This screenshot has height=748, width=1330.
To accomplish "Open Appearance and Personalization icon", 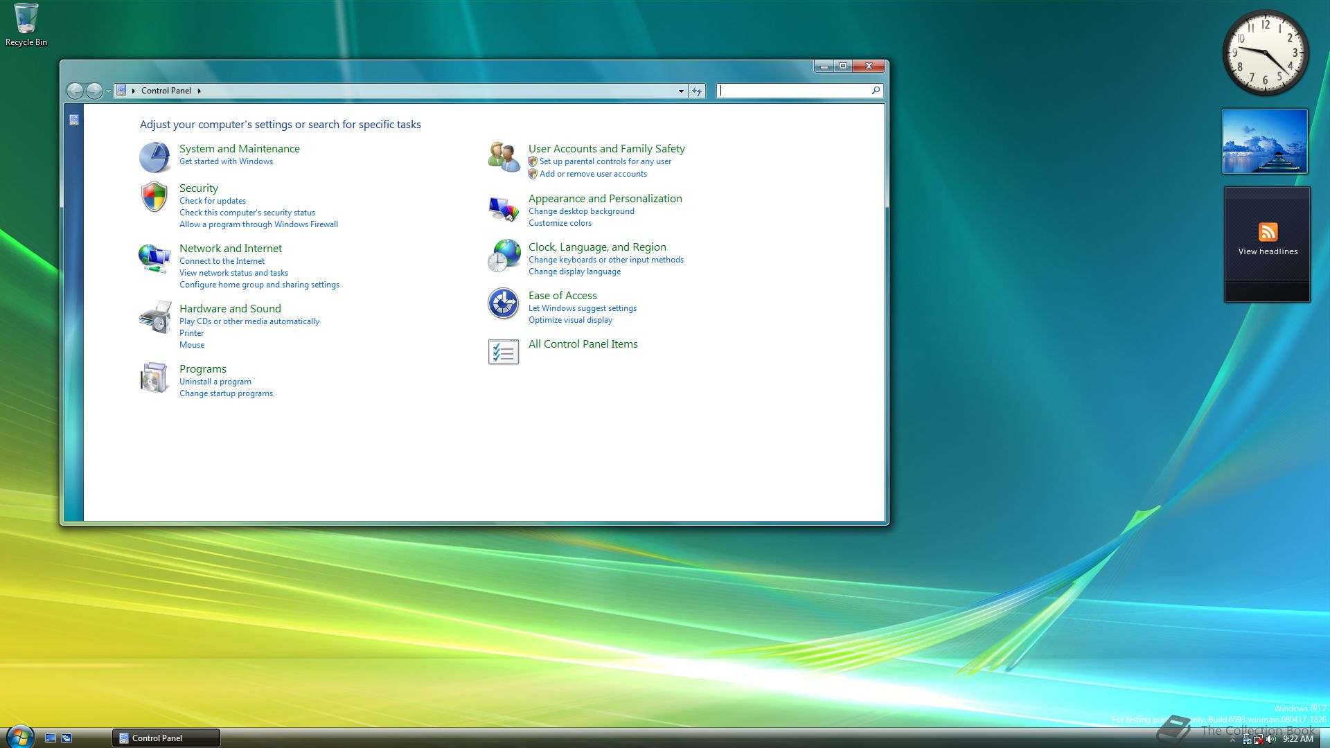I will pos(504,208).
